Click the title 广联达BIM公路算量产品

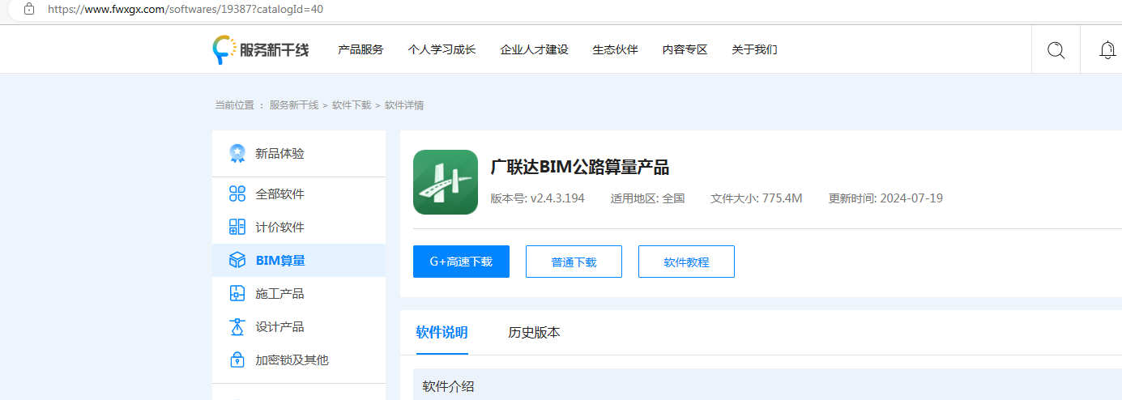click(580, 168)
